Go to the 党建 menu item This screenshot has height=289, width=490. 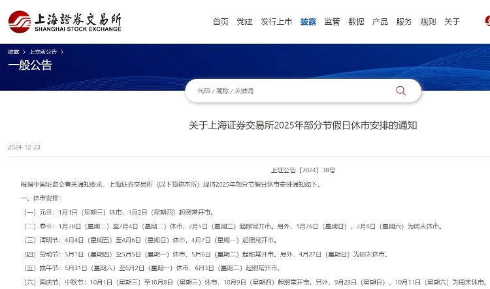(x=244, y=22)
